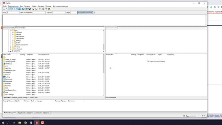This screenshot has width=222, height=125.
Task: Expand the Kostya tree node
Action: (x=13, y=41)
